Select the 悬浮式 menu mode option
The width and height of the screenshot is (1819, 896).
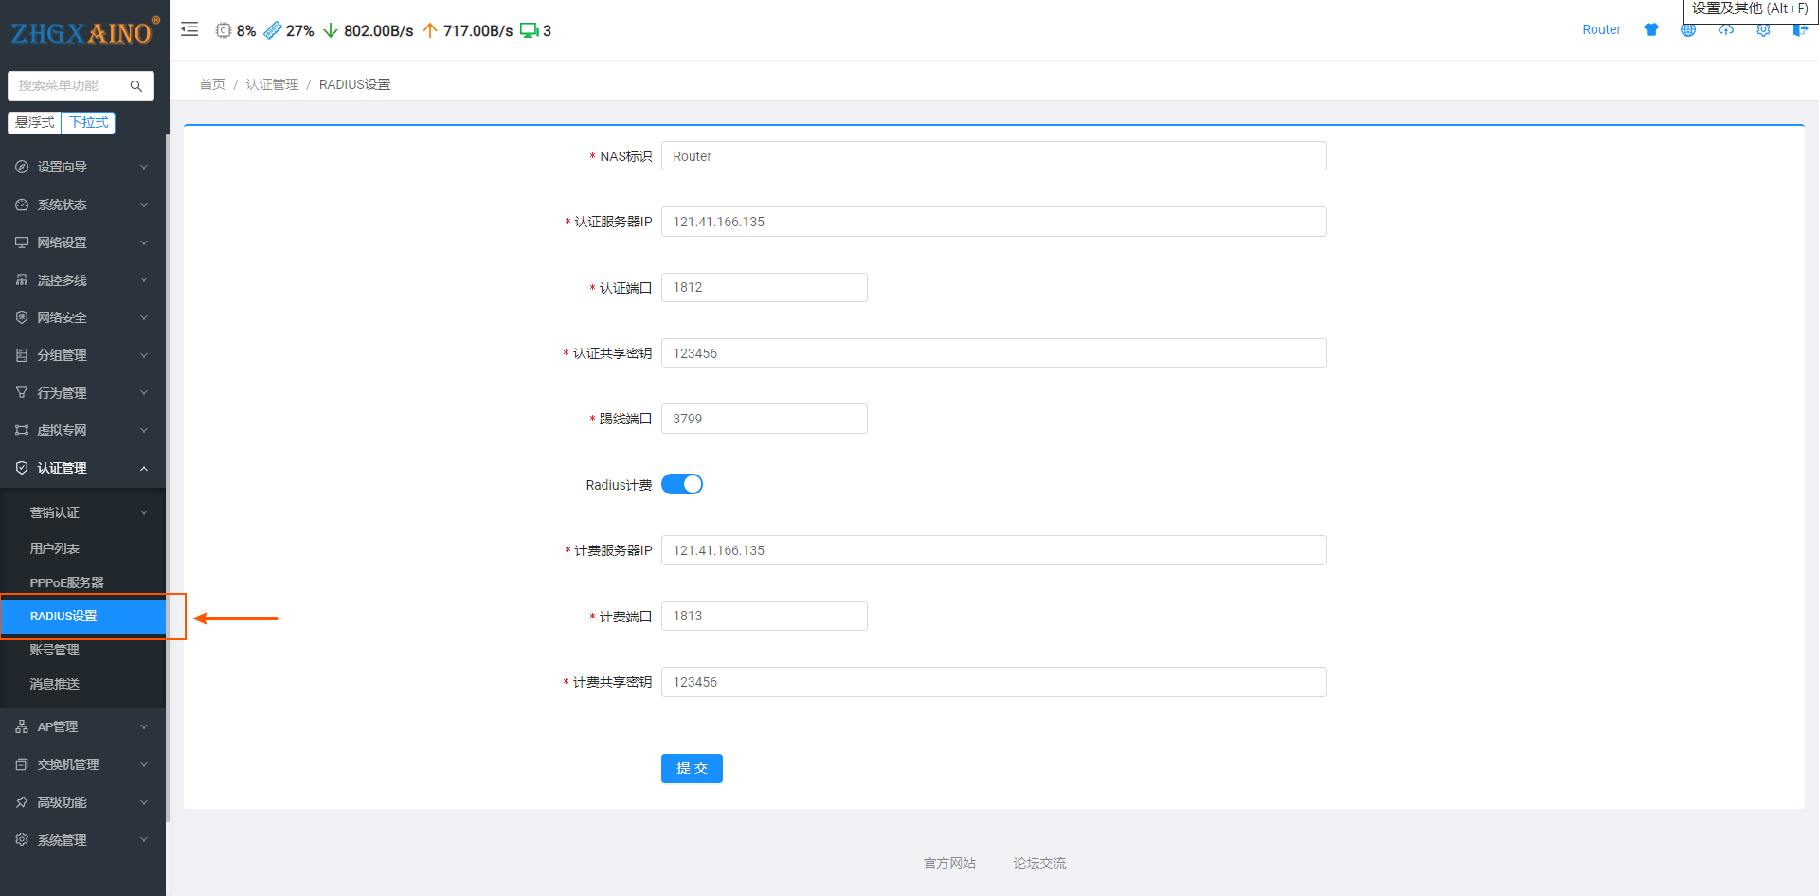pyautogui.click(x=35, y=123)
